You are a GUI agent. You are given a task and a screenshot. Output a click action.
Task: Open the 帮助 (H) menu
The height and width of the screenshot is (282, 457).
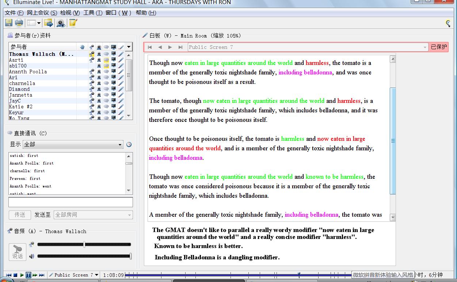(x=146, y=13)
